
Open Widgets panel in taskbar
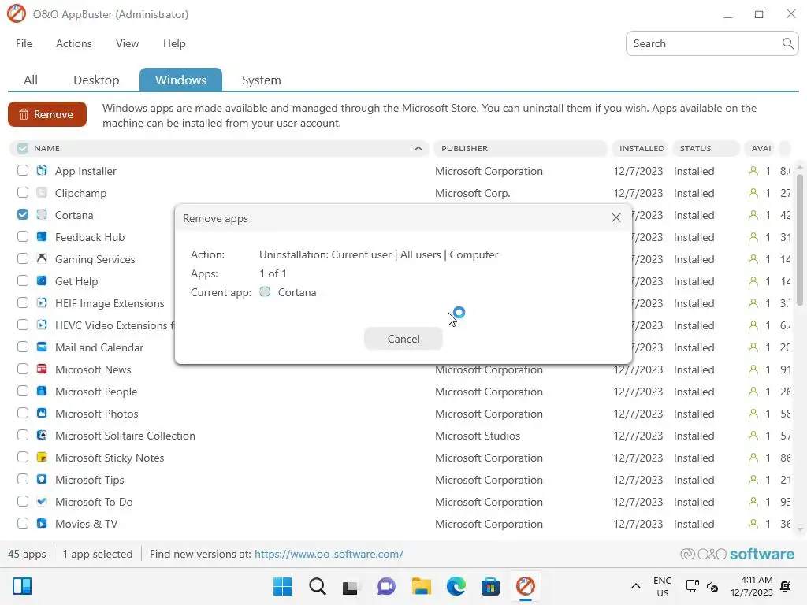point(22,586)
